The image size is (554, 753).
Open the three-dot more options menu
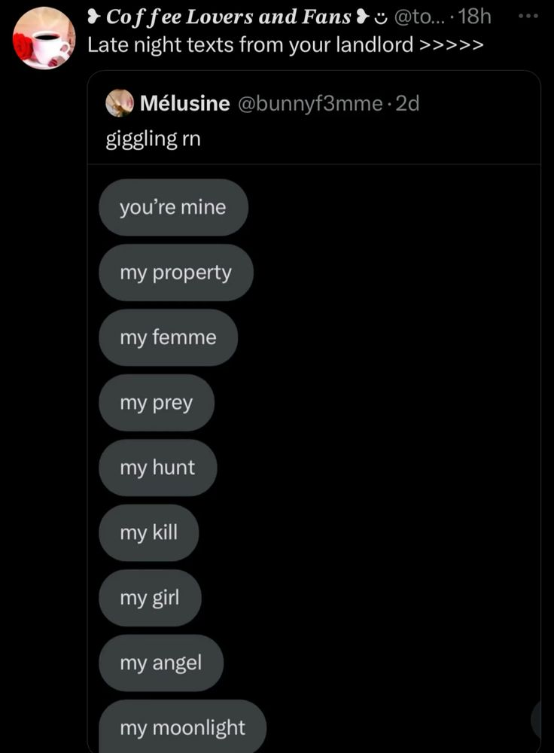[529, 17]
